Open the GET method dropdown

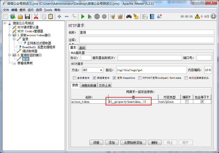click(x=93, y=70)
